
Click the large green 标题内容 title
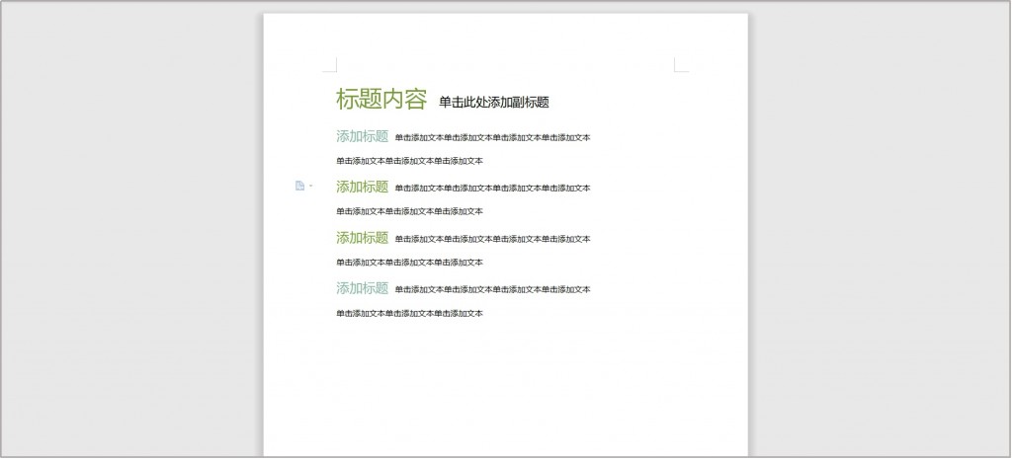click(381, 100)
